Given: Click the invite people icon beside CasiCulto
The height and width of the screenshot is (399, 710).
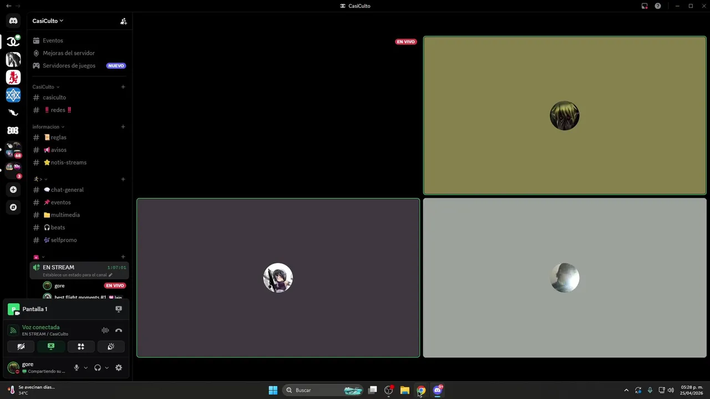Looking at the screenshot, I should 123,21.
